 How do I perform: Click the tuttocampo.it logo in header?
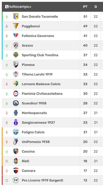point(18,7)
